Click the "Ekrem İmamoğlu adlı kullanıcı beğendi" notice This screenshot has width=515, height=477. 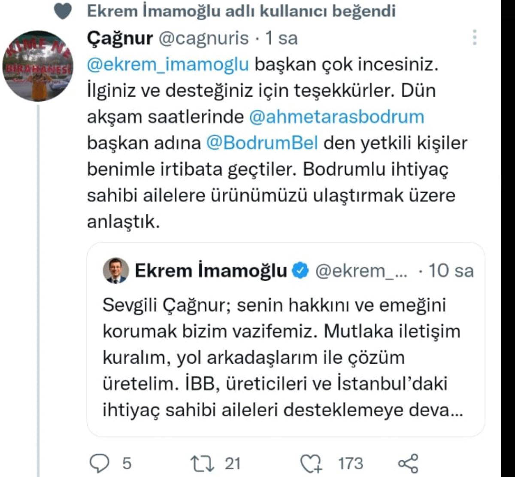(x=241, y=12)
